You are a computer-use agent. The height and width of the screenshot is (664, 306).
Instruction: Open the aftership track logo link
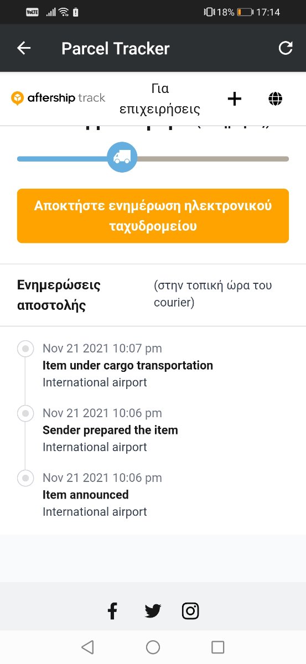(x=58, y=98)
